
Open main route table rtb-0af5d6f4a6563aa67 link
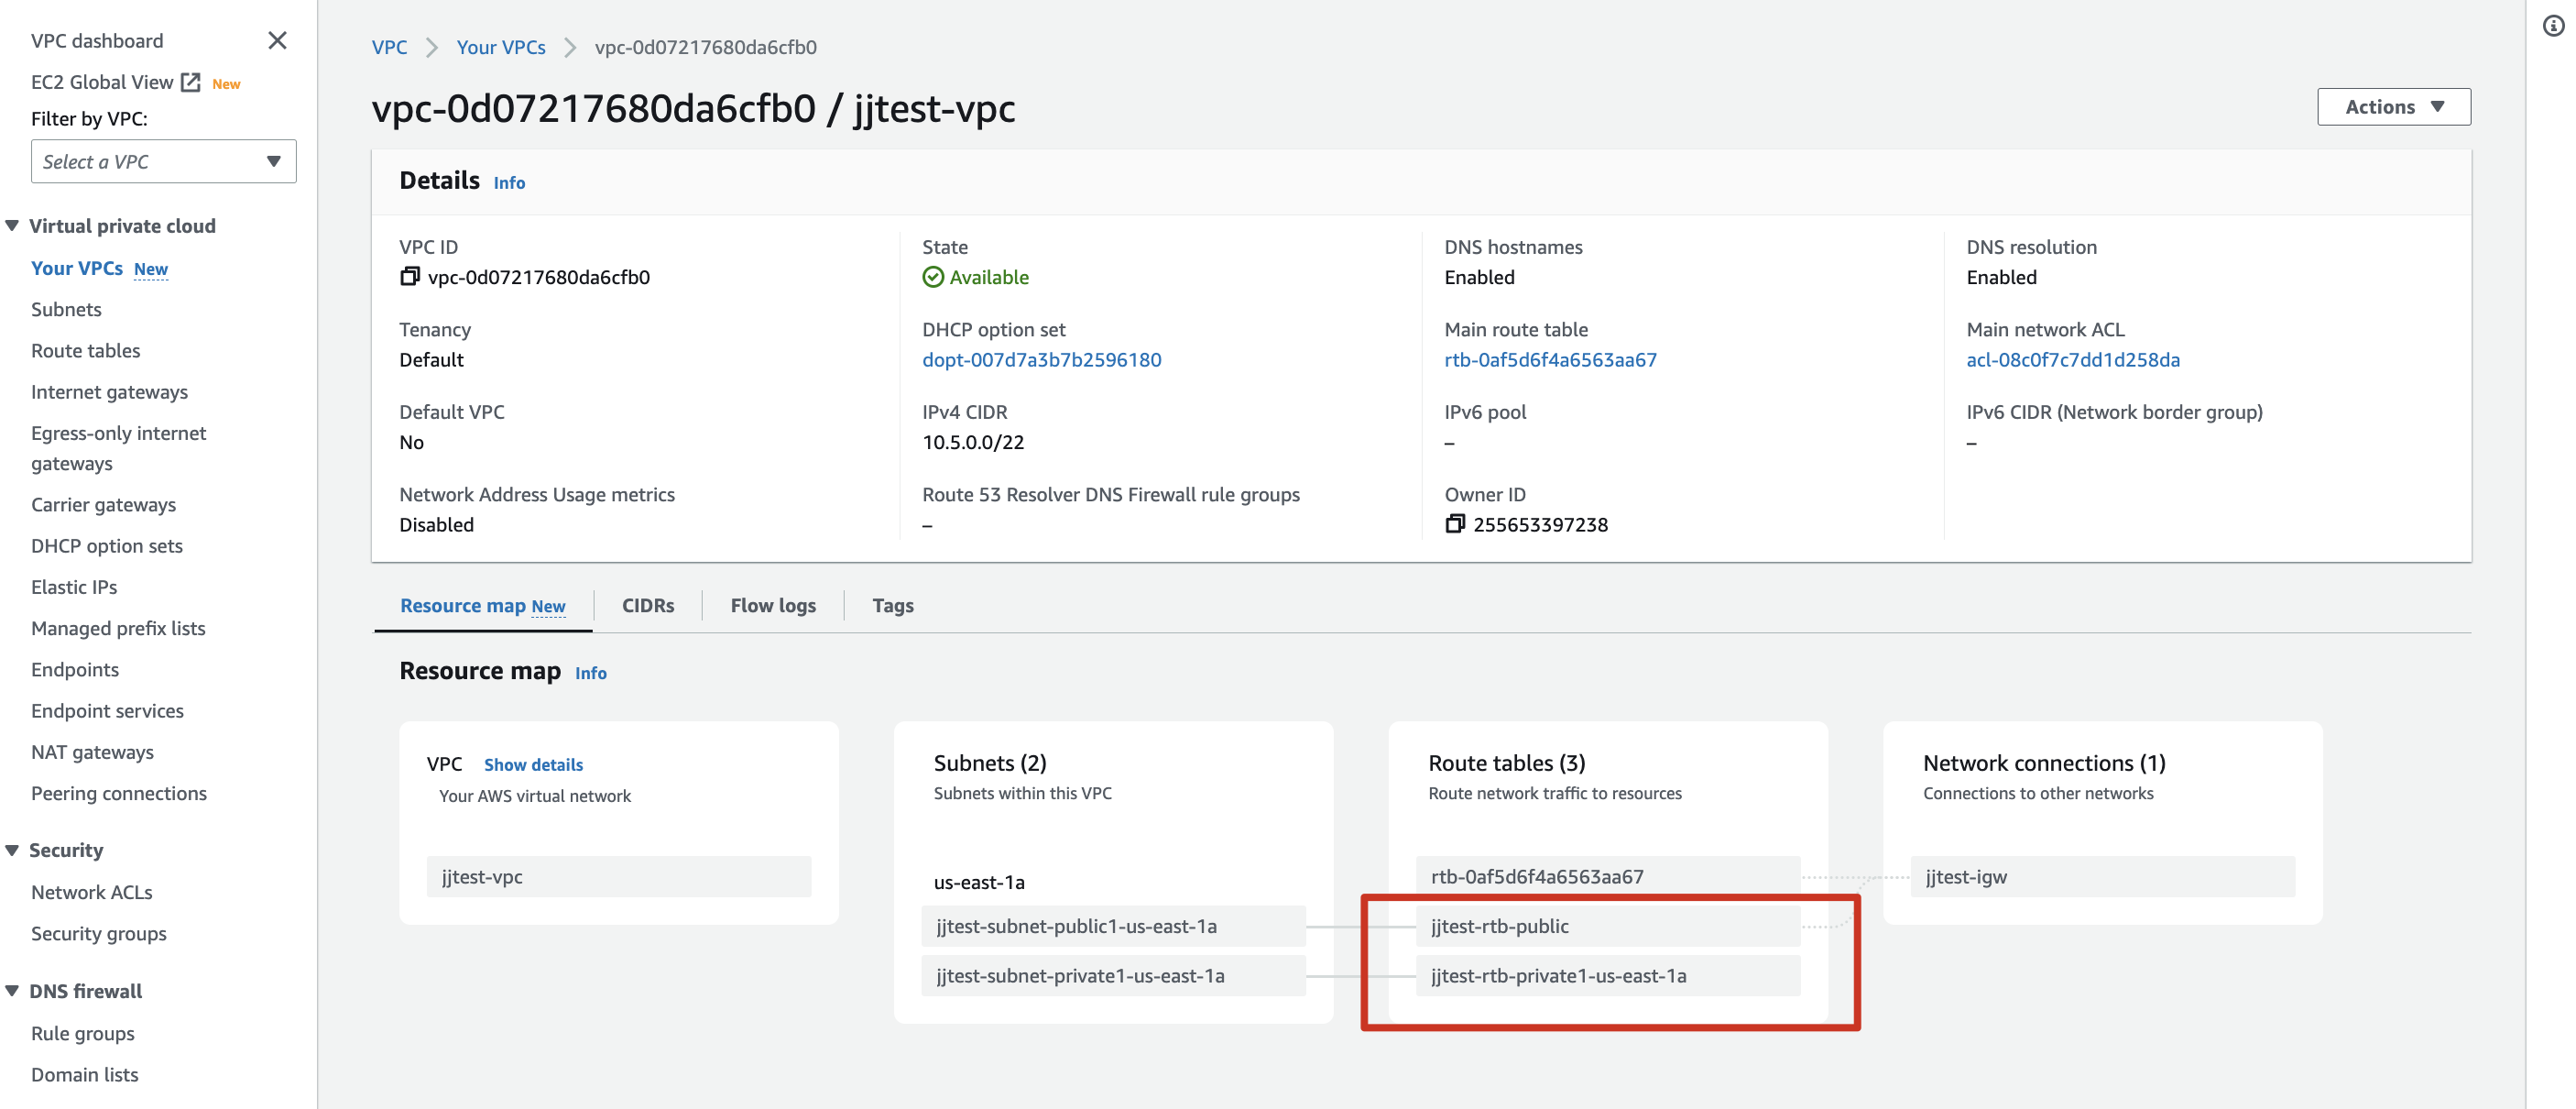1550,359
